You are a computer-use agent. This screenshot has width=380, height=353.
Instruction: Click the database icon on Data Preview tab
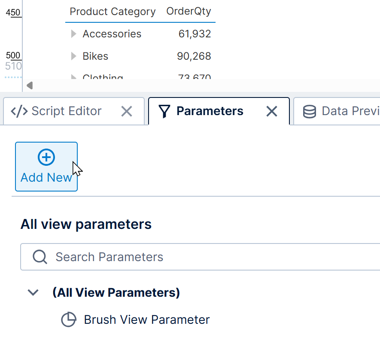click(310, 112)
